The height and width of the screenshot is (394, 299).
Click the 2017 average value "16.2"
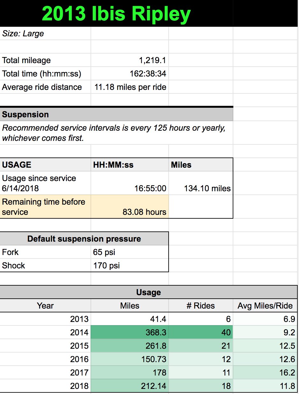tap(265, 373)
